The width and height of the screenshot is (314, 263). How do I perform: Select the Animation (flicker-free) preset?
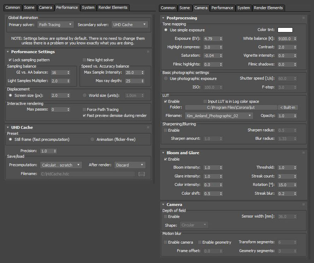92,139
